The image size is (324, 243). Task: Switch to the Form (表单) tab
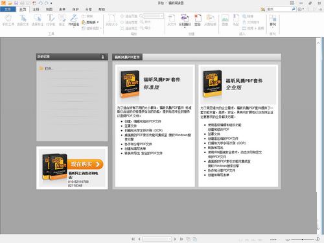coord(62,9)
